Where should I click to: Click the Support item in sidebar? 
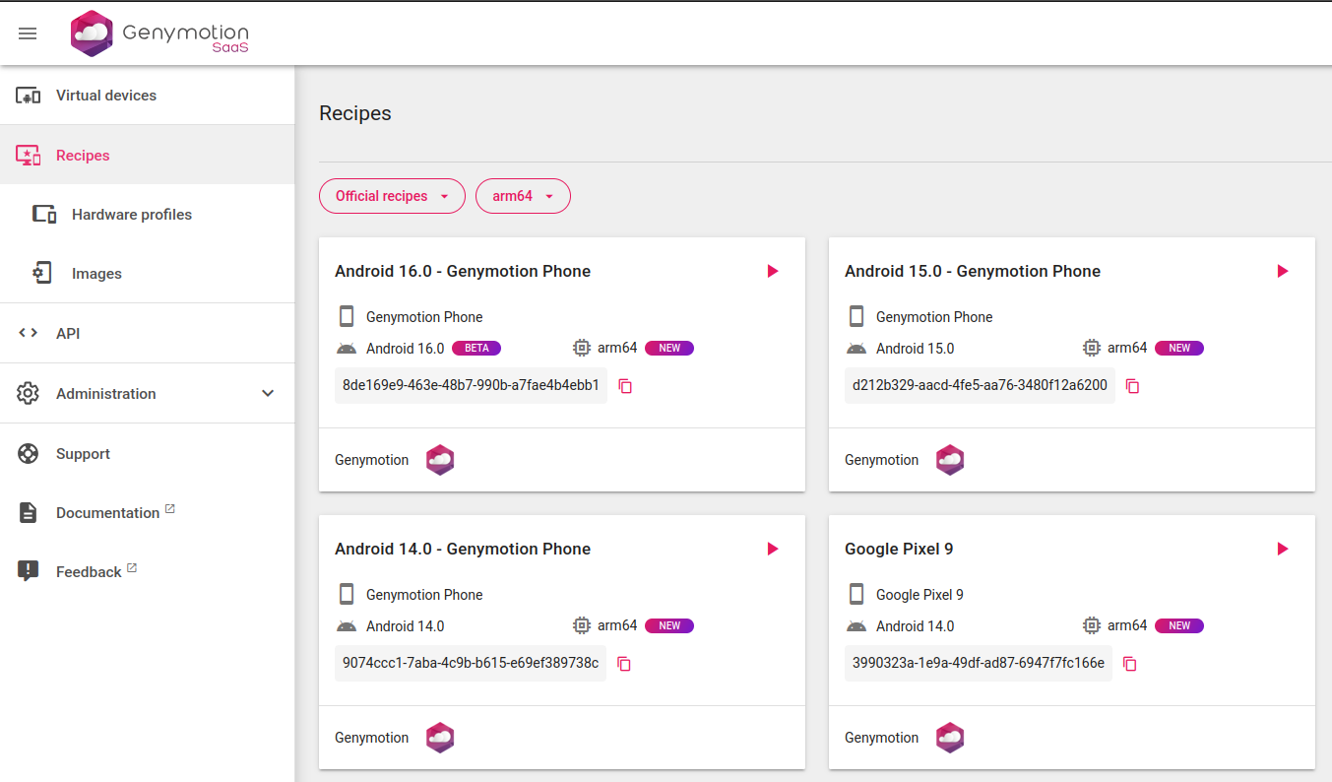point(83,454)
